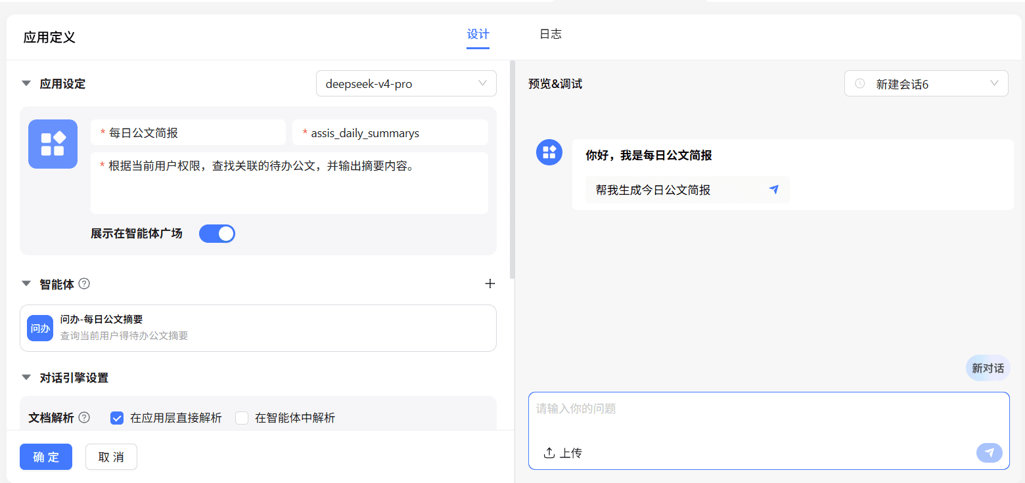Click the 应用定义 page title
Screen dimensions: 1025x483
click(49, 37)
